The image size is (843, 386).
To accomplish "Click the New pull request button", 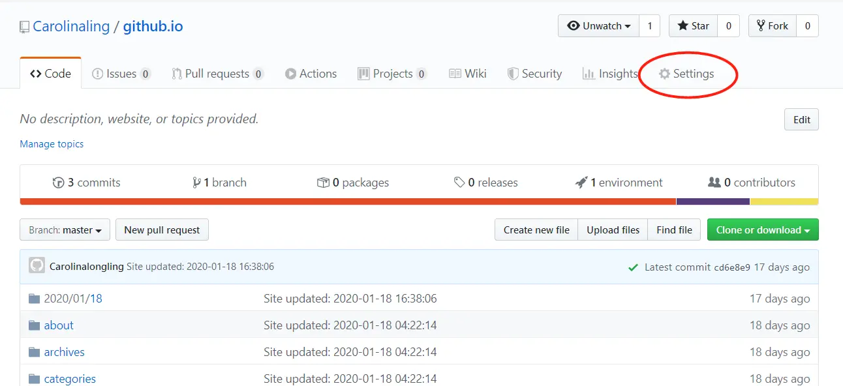I will (162, 230).
